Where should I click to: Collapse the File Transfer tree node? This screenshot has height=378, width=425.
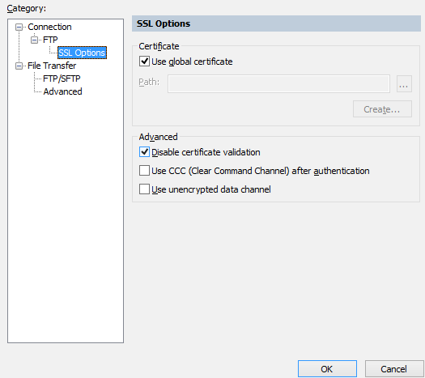pos(19,66)
